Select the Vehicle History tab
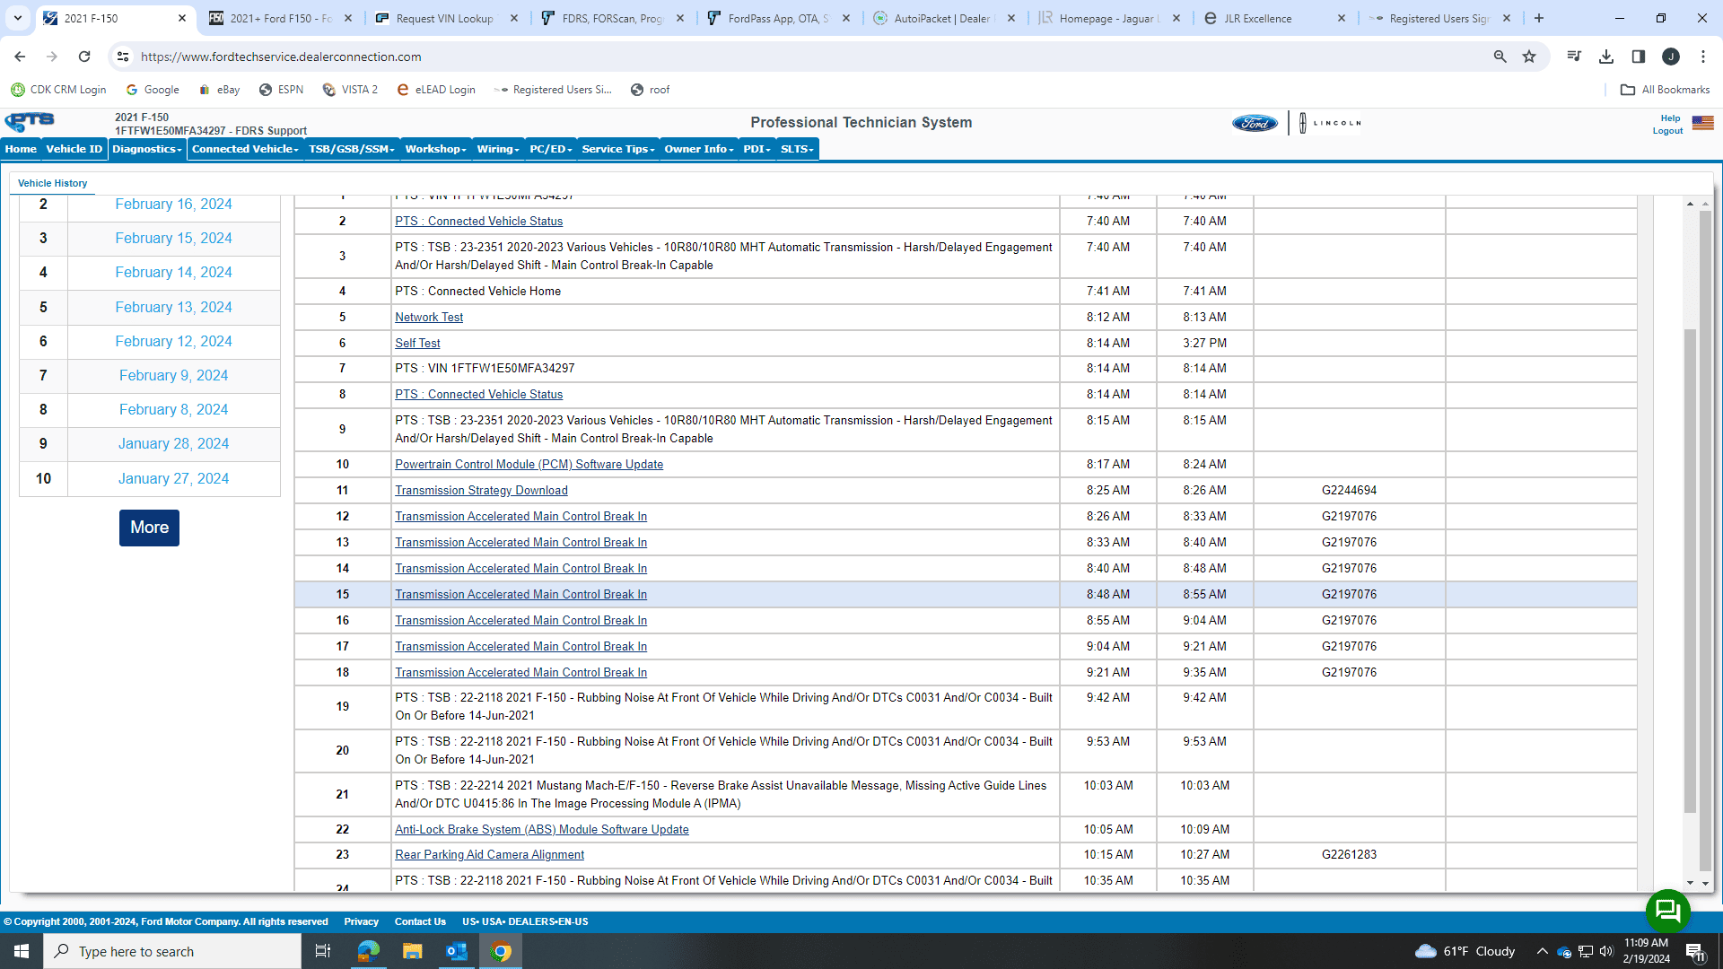Image resolution: width=1723 pixels, height=969 pixels. point(52,183)
